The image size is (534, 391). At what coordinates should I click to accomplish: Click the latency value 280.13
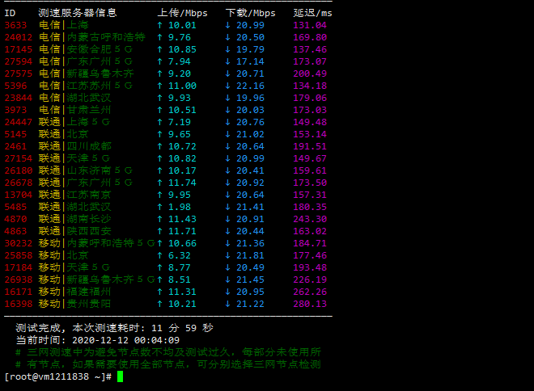[310, 304]
